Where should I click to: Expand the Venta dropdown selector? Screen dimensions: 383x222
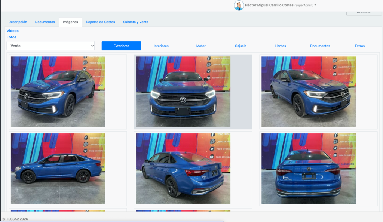tap(50, 46)
